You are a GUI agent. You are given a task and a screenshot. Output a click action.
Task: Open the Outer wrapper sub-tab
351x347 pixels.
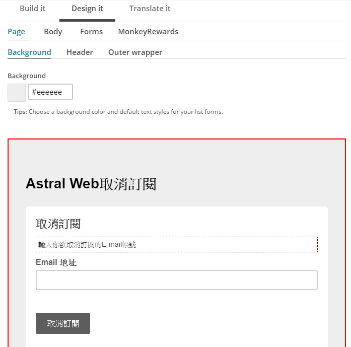(135, 52)
